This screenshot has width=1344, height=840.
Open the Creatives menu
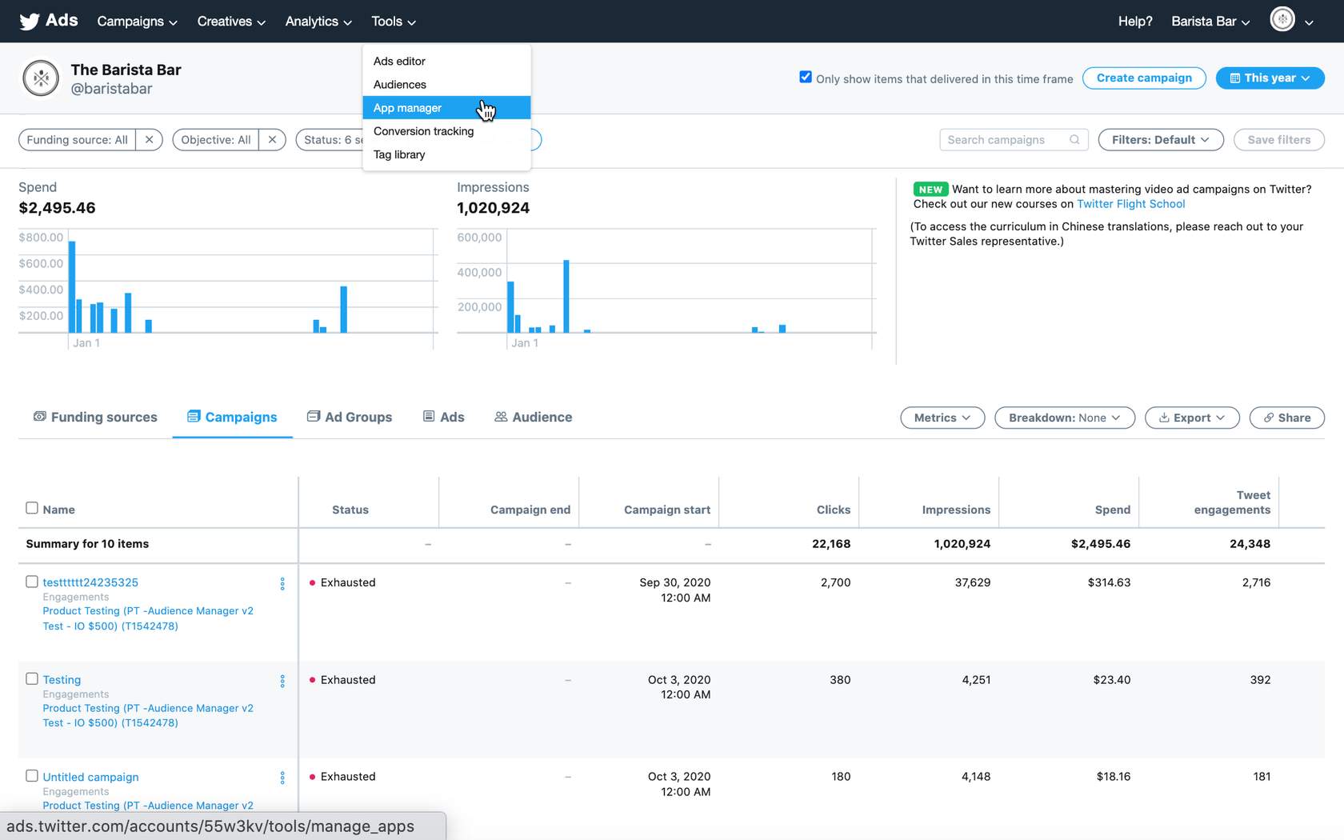[231, 22]
